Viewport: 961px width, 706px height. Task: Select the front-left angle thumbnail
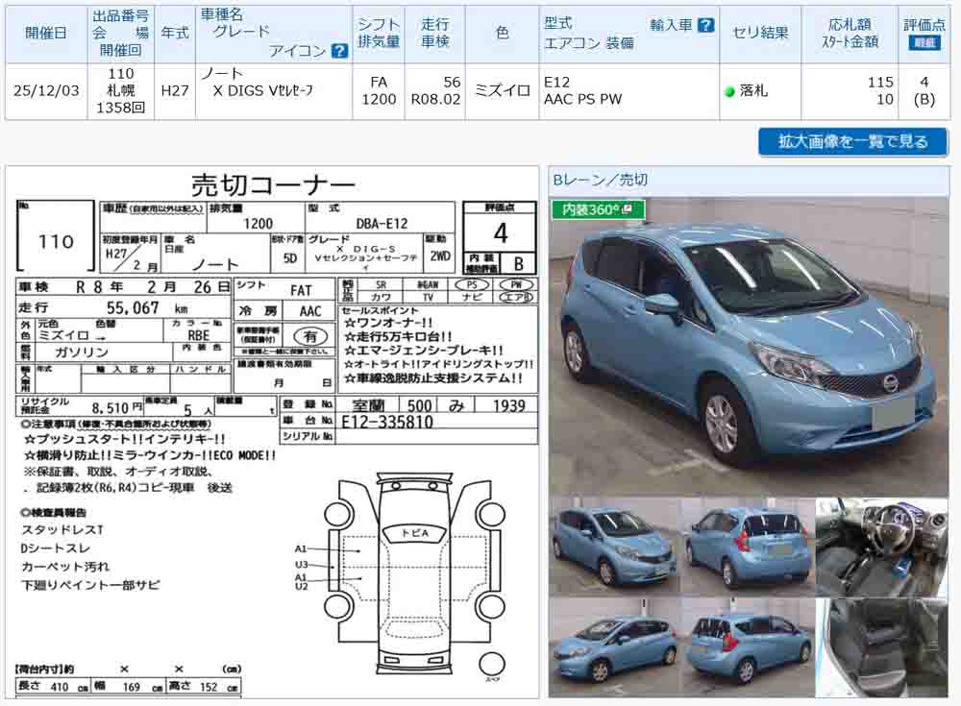coord(614,546)
